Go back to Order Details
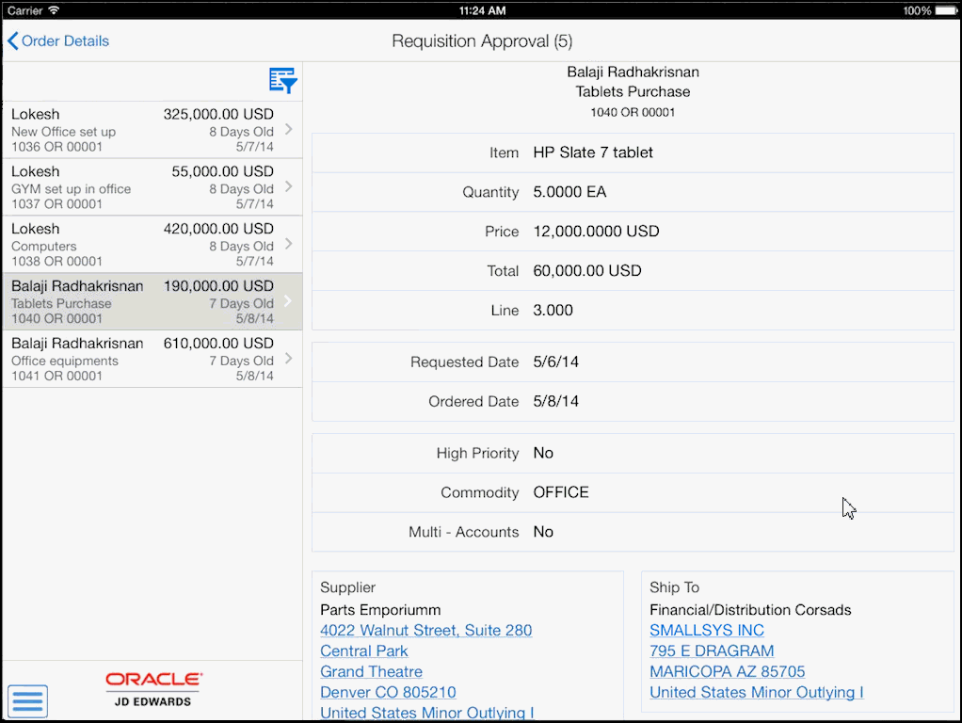The width and height of the screenshot is (962, 723). [x=58, y=41]
